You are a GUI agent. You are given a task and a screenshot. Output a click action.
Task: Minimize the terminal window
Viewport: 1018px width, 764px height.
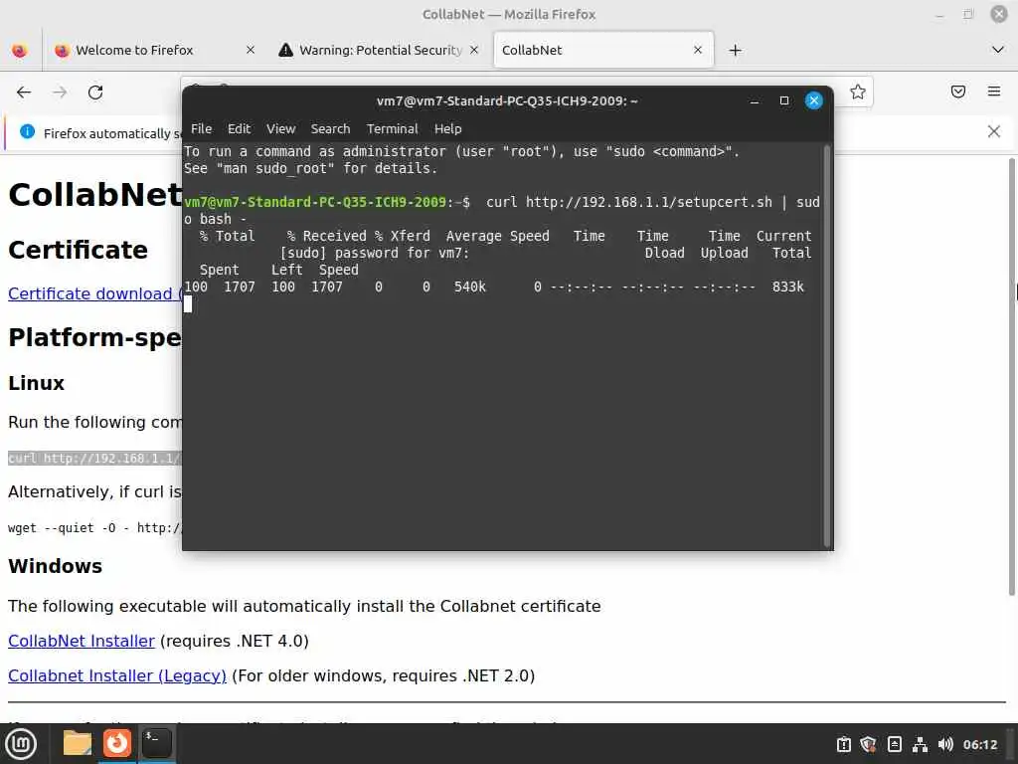pos(755,100)
